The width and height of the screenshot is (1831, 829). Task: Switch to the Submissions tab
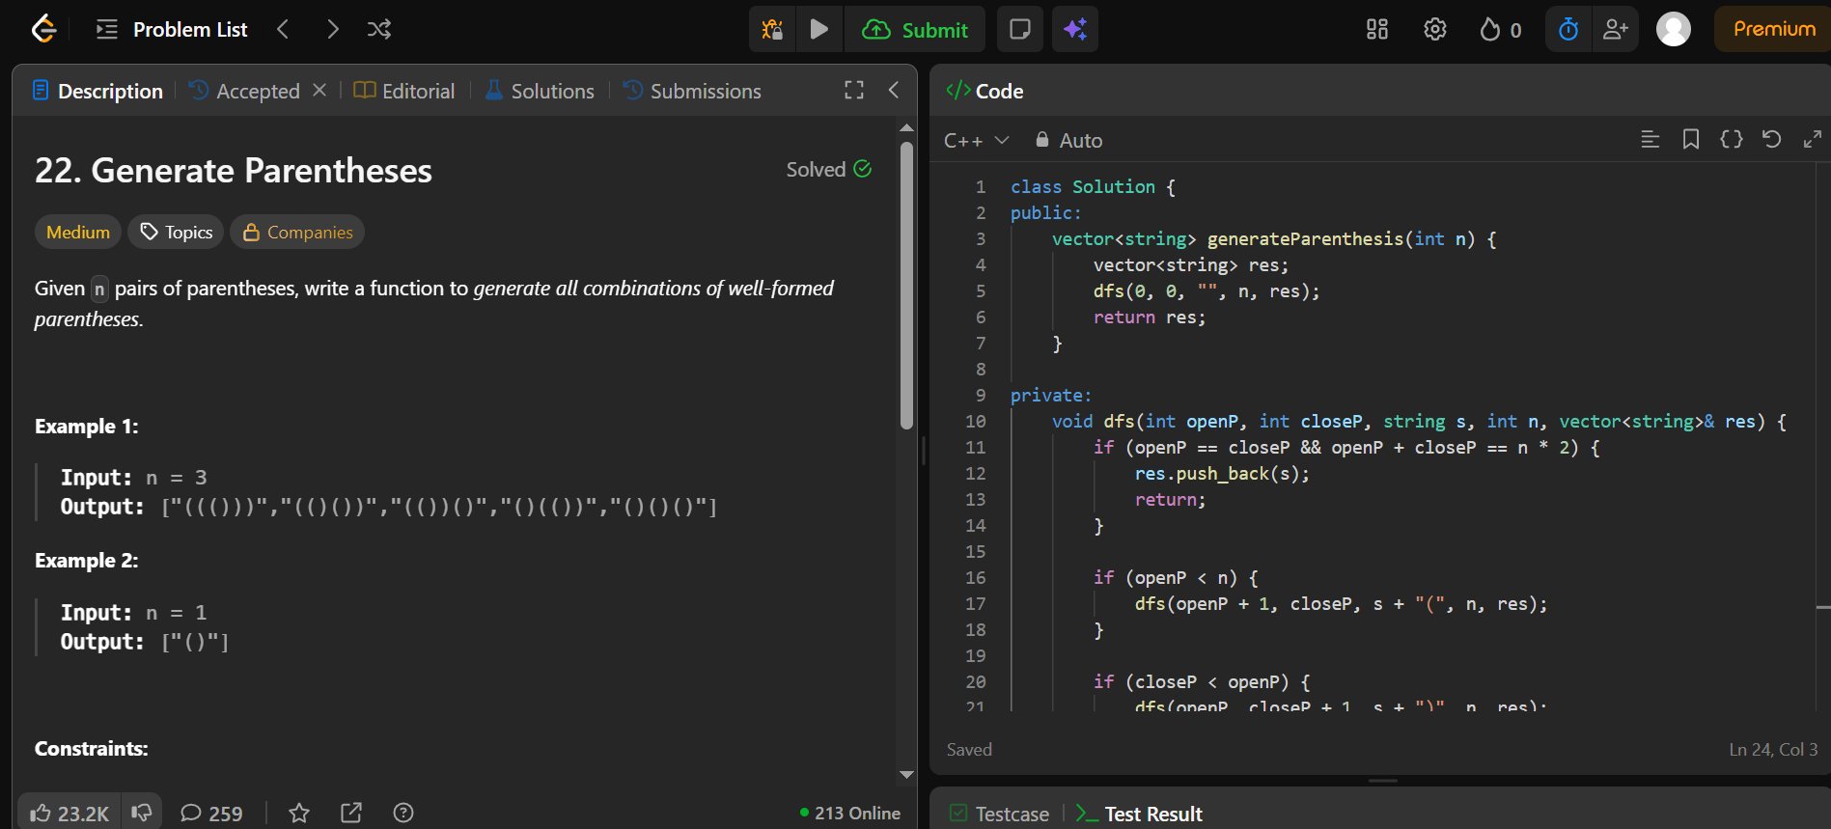tap(692, 91)
